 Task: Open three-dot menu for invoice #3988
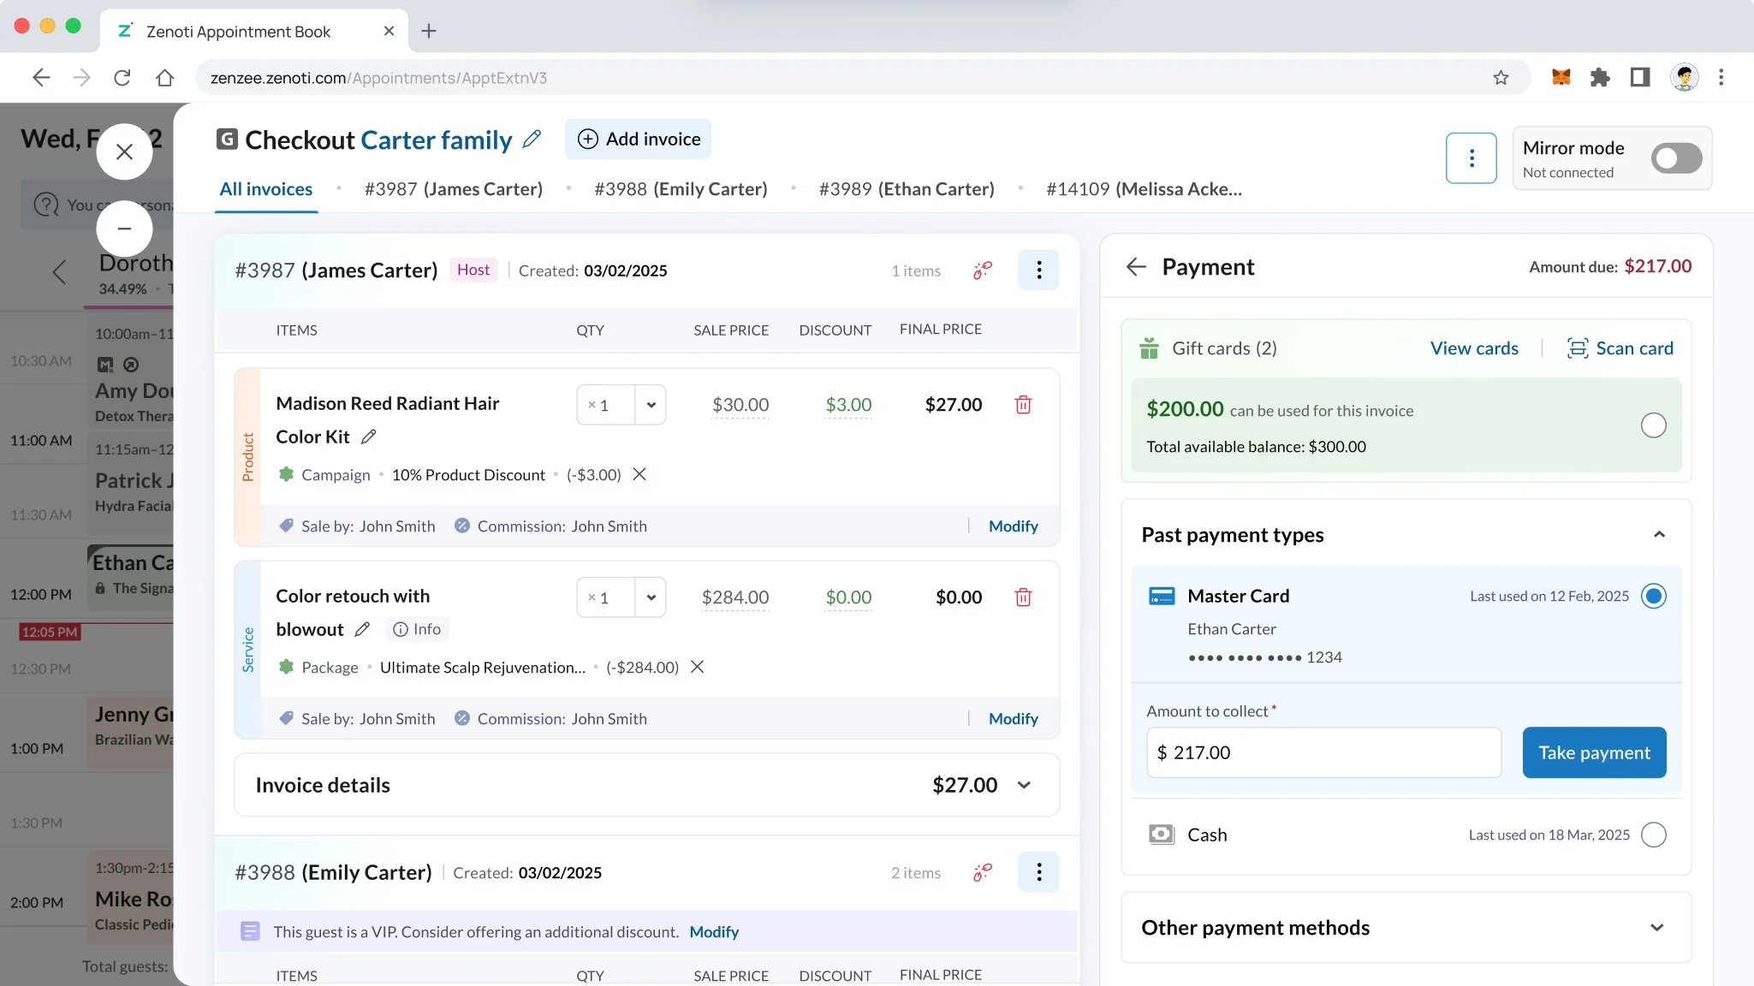[x=1038, y=872]
